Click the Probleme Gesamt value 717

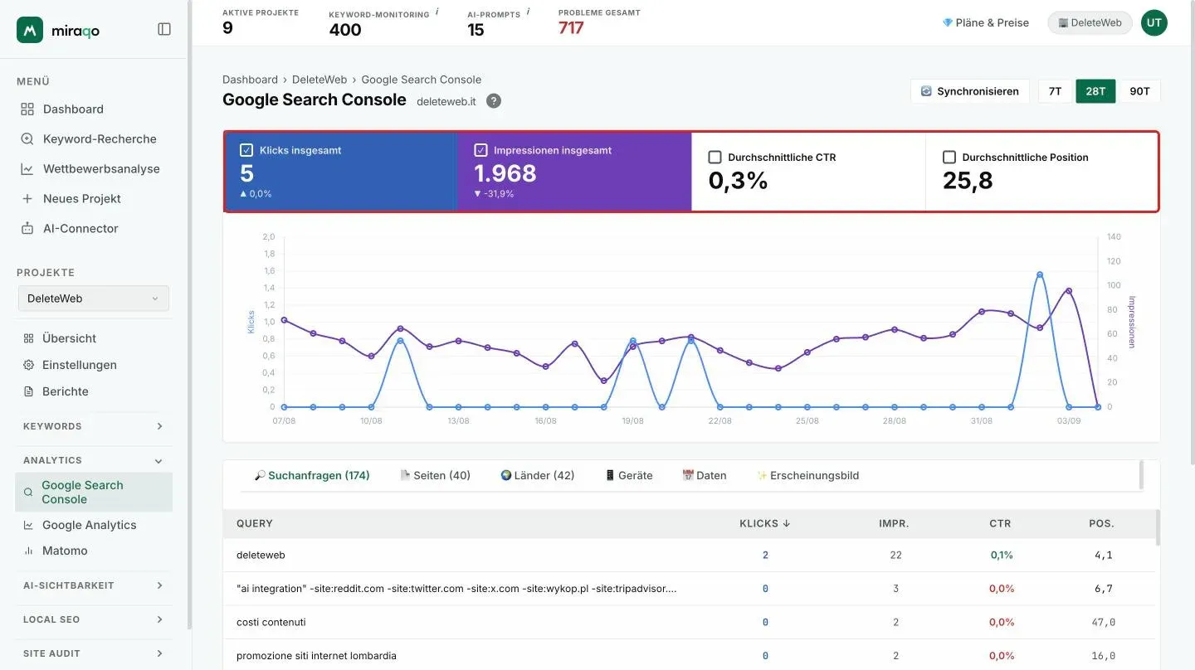(571, 28)
